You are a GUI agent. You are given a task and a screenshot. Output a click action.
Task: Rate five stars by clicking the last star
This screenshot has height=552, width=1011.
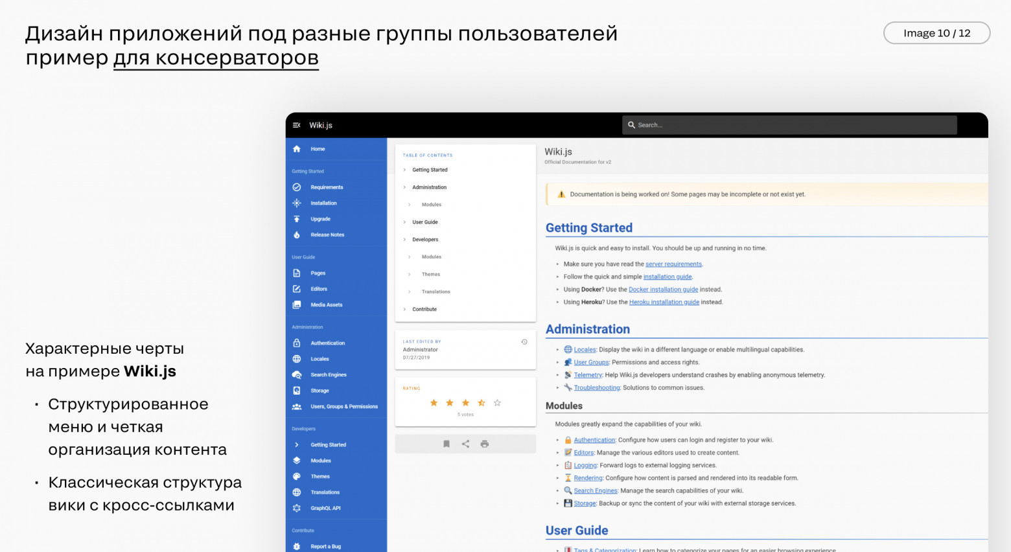point(496,403)
